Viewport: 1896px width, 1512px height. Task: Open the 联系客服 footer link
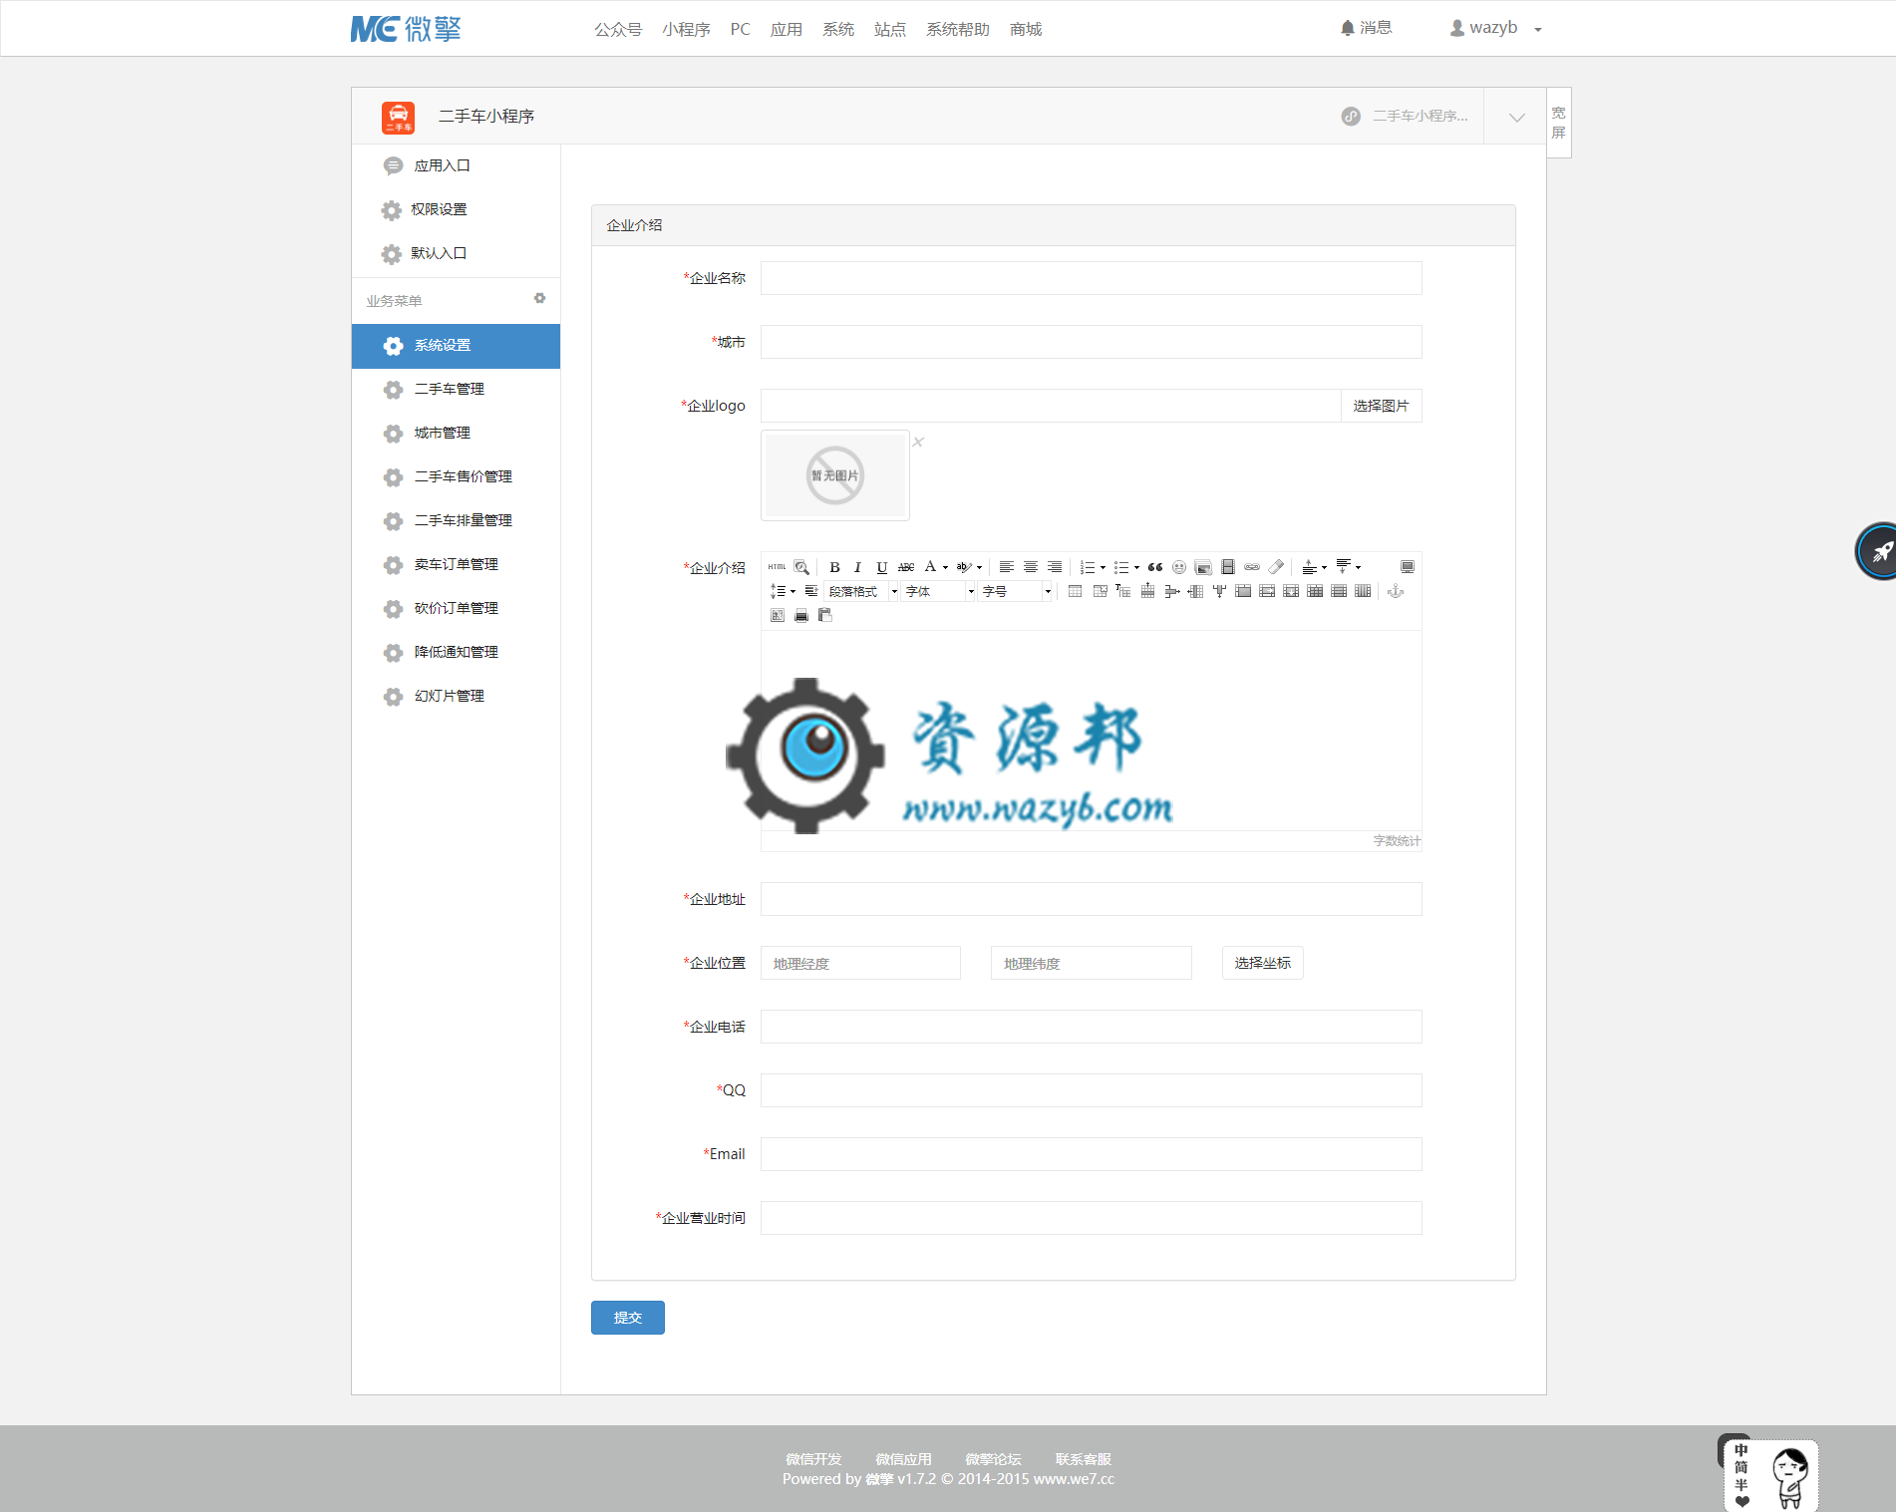(1083, 1459)
